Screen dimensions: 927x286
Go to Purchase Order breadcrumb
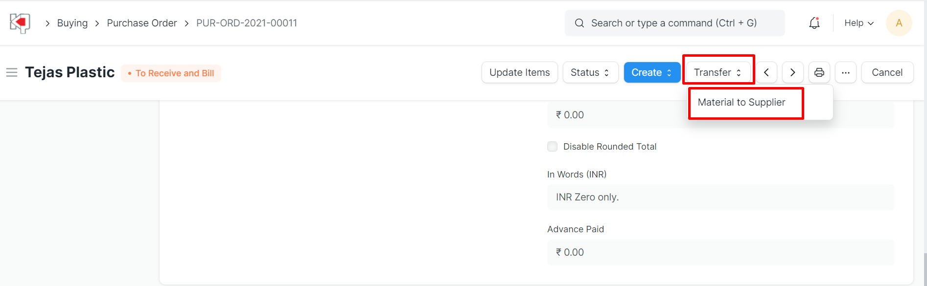142,23
